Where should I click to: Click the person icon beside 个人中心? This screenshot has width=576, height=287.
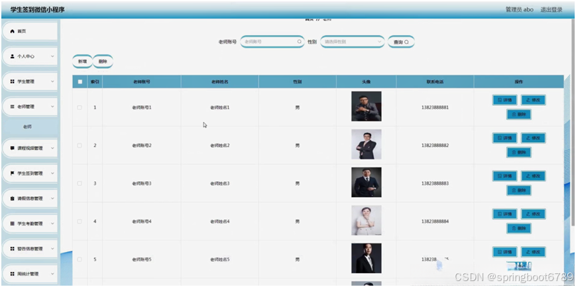[x=12, y=56]
